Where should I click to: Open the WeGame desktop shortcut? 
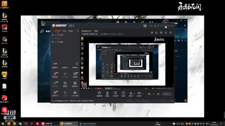[4, 40]
